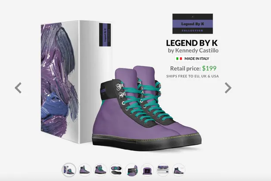Show the heel close-up thumbnail
Viewport: 271px width, 181px height.
click(131, 170)
